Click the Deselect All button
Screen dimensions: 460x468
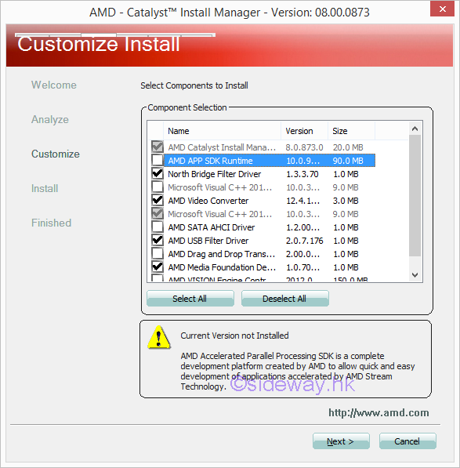pos(285,299)
